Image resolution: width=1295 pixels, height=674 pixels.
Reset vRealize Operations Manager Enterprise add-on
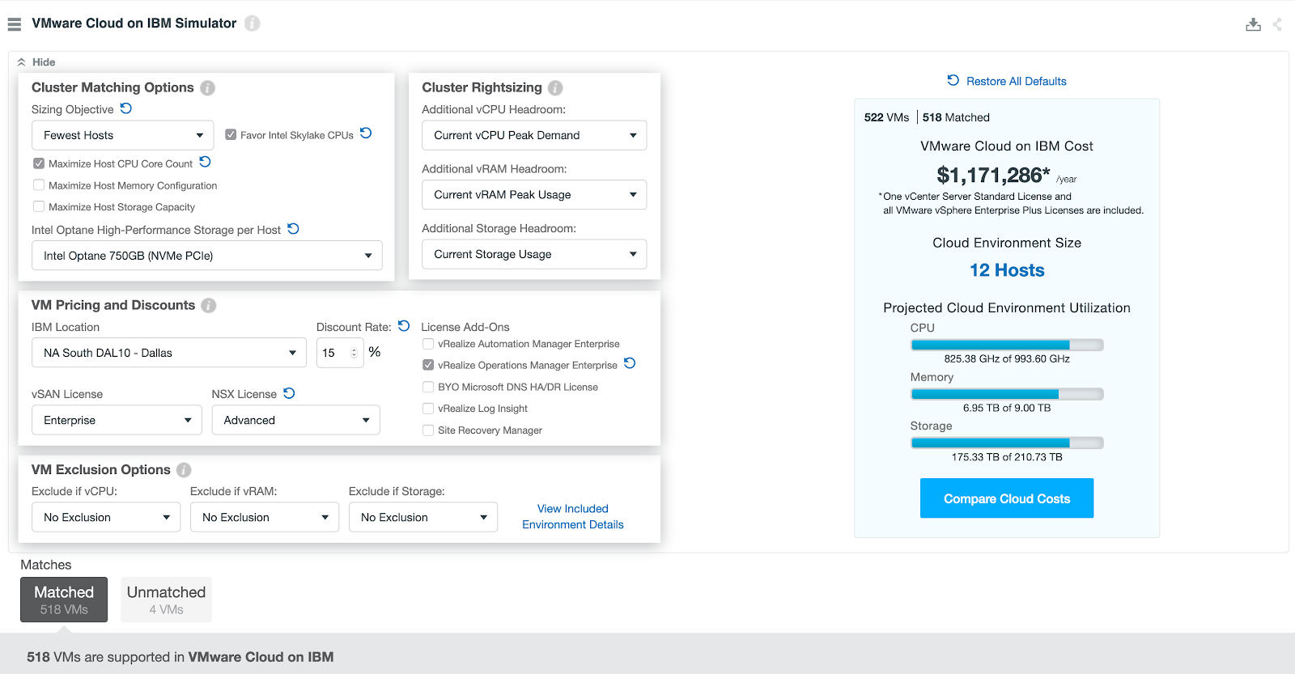[630, 363]
